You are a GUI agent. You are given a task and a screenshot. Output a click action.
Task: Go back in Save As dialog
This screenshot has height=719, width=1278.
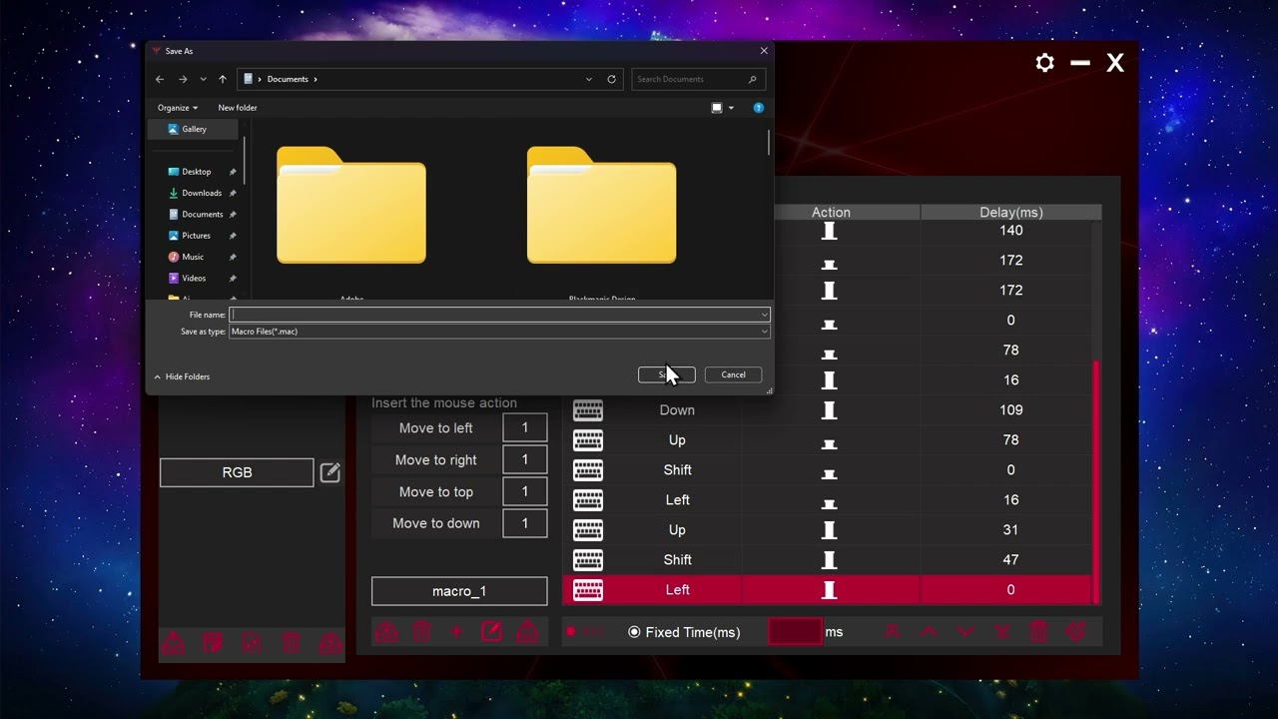[160, 79]
